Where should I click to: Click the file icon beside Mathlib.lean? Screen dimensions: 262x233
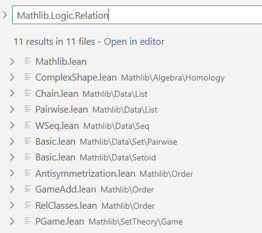[x=28, y=61]
